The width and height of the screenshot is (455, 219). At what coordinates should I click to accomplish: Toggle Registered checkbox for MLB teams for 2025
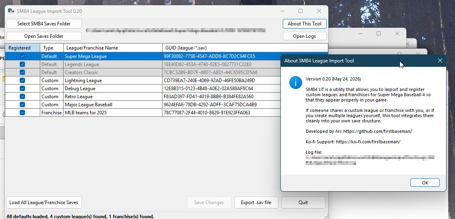23,112
